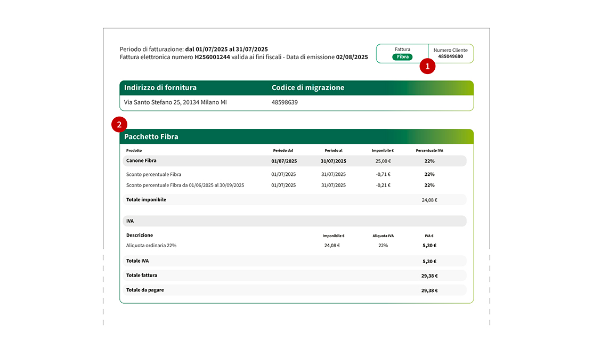The height and width of the screenshot is (341, 593).
Task: Click the Totale fattura label
Action: coord(142,275)
